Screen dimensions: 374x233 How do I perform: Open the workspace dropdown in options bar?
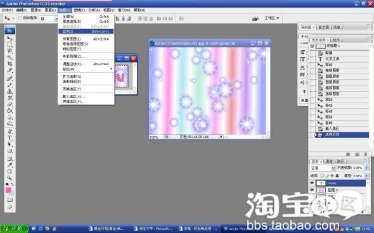[x=272, y=18]
